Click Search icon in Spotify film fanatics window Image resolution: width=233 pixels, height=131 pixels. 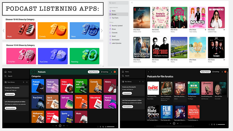123,76
